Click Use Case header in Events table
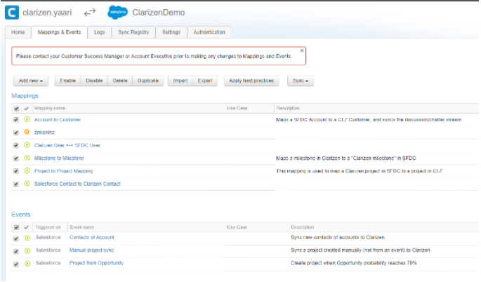The image size is (481, 282). [x=237, y=227]
